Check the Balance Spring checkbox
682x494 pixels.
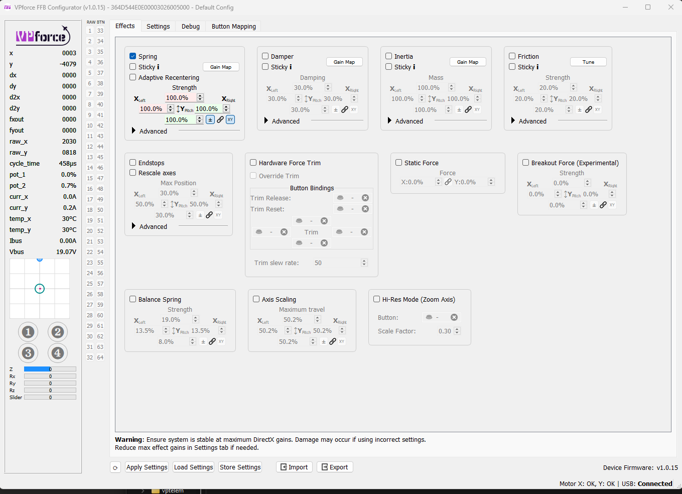click(x=133, y=299)
